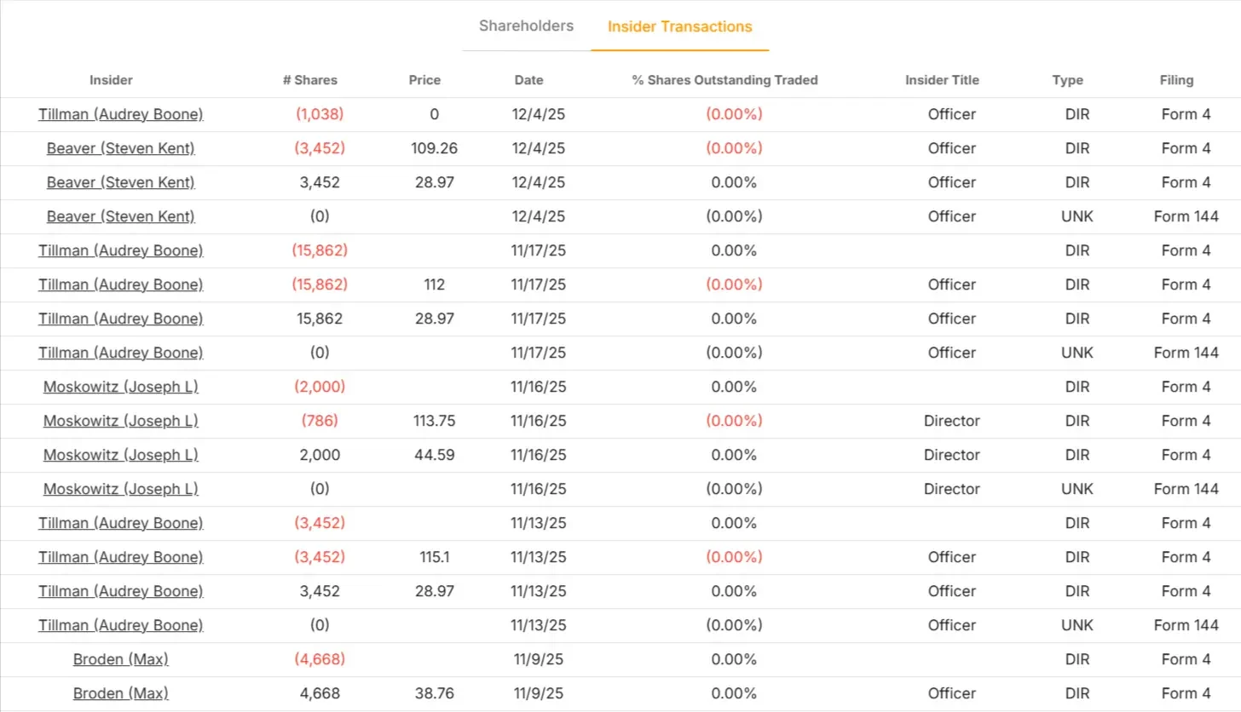Open Tillman (Audrey Boone) from the 11/17/25 UNK row
This screenshot has width=1241, height=712.
(x=120, y=353)
